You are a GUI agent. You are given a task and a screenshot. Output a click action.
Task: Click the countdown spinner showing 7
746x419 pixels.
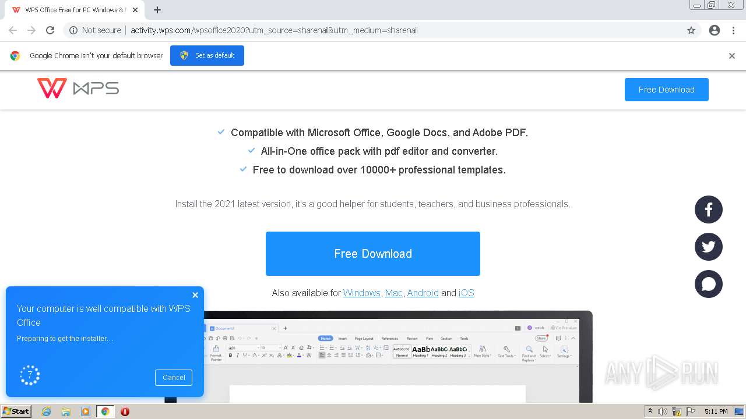[x=30, y=375]
